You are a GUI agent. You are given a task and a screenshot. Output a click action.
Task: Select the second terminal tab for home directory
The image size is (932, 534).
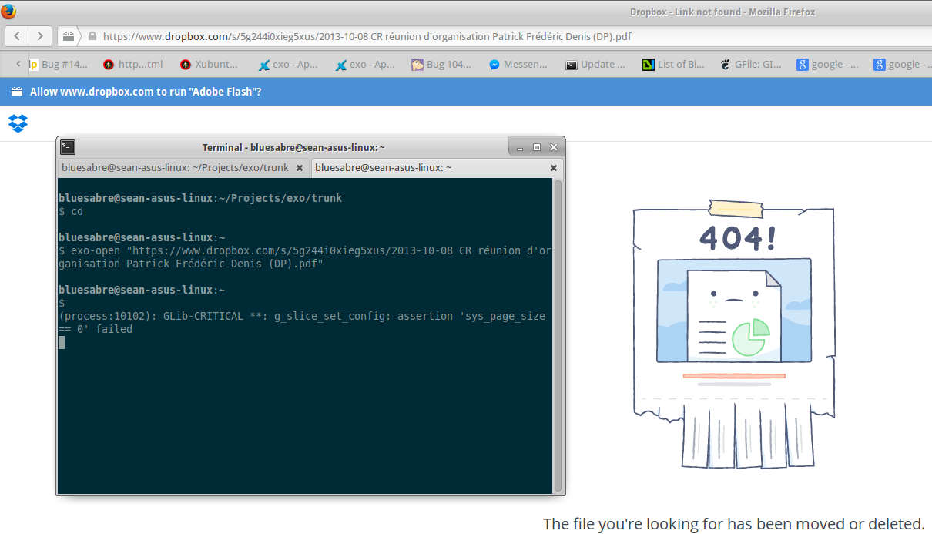coord(383,167)
